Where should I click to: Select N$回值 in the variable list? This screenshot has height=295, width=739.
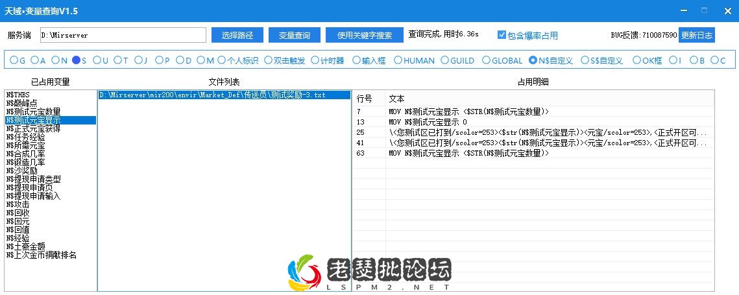(50, 230)
